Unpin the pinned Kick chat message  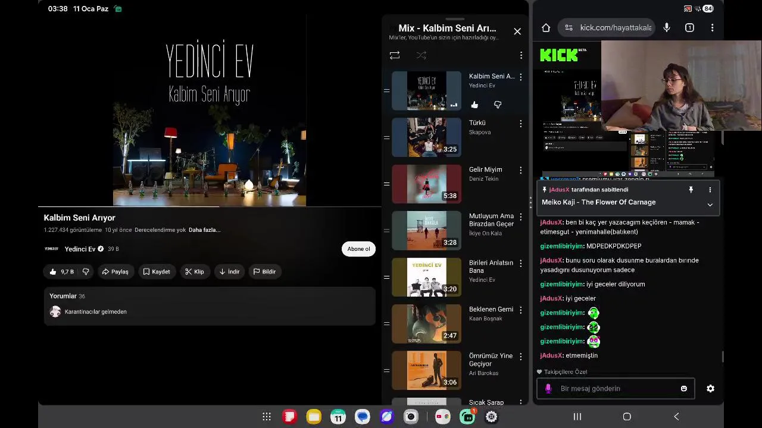[x=691, y=190]
